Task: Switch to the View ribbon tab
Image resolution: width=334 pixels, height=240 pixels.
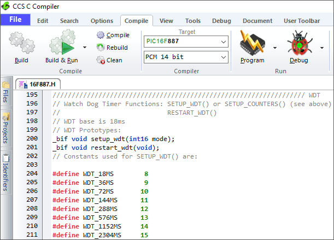Action: point(166,21)
